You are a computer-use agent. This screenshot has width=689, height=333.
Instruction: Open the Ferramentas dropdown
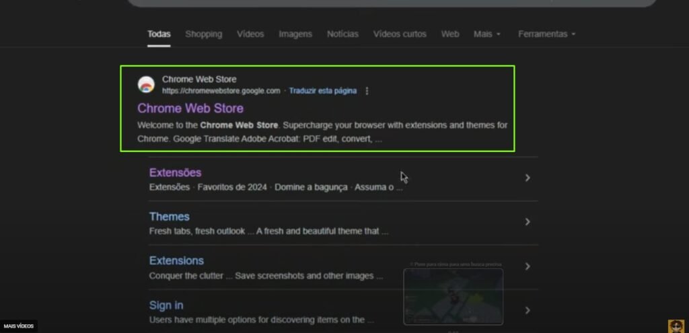pyautogui.click(x=546, y=34)
